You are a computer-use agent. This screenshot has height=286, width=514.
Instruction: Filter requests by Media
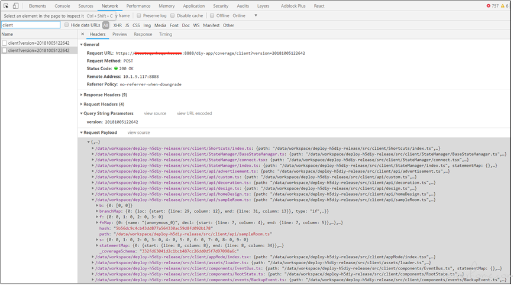(x=160, y=25)
